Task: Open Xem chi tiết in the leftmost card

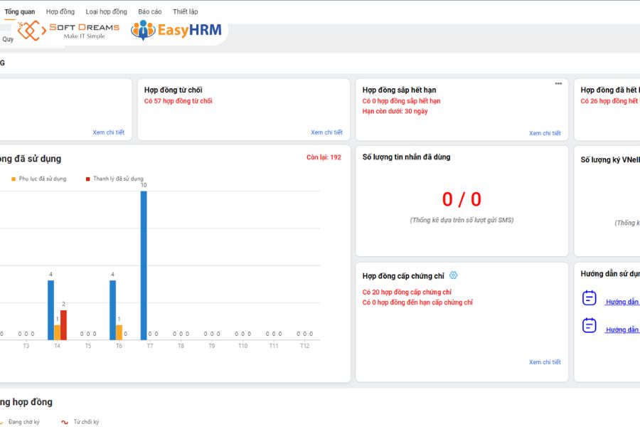Action: (x=108, y=132)
